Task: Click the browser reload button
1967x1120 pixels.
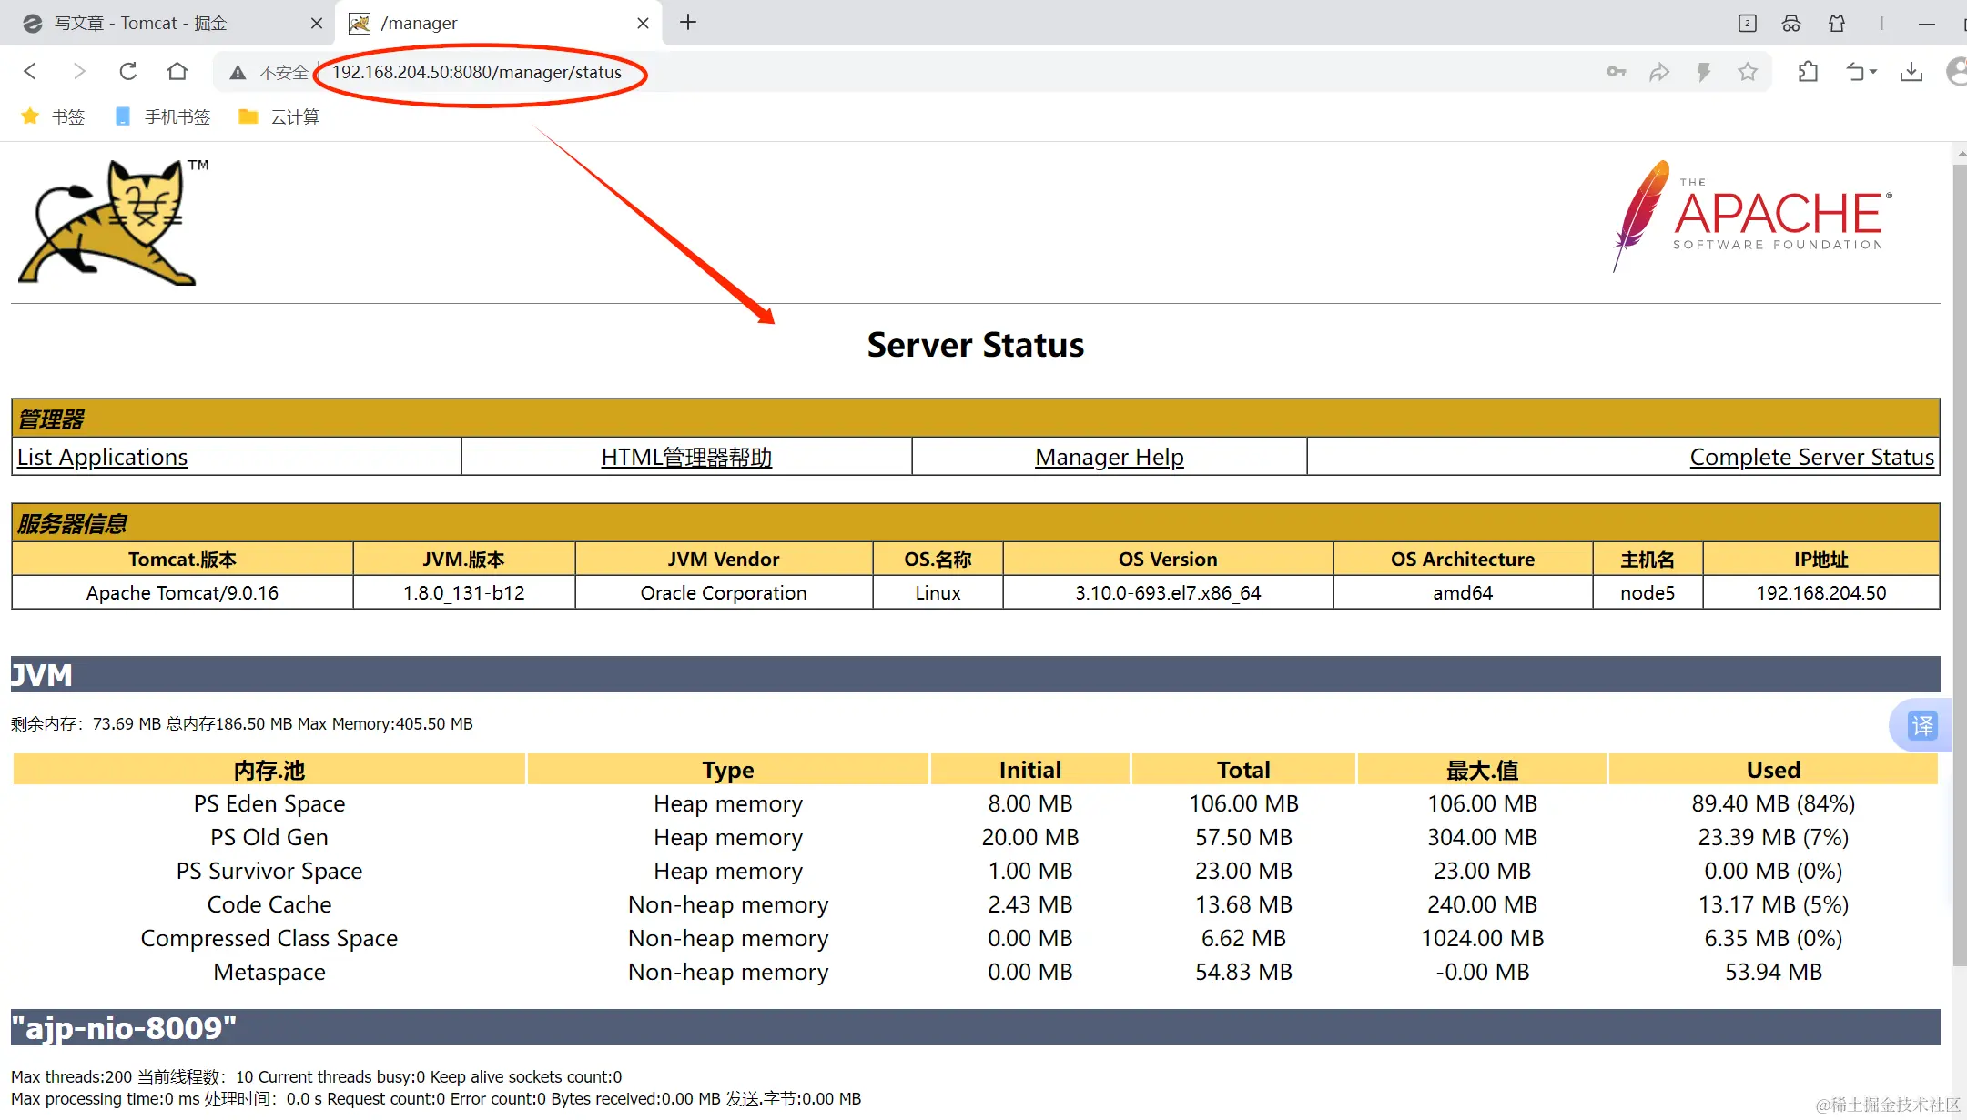Action: (127, 71)
